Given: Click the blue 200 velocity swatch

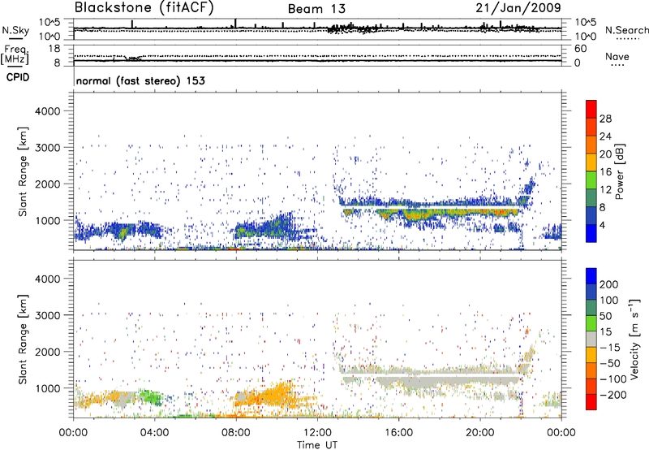Looking at the screenshot, I should point(591,276).
